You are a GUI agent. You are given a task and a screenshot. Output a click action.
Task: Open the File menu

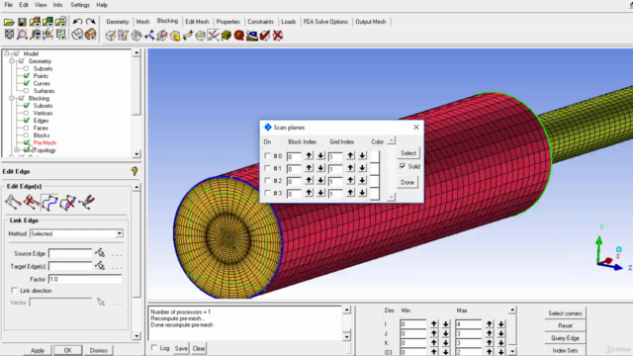click(8, 5)
